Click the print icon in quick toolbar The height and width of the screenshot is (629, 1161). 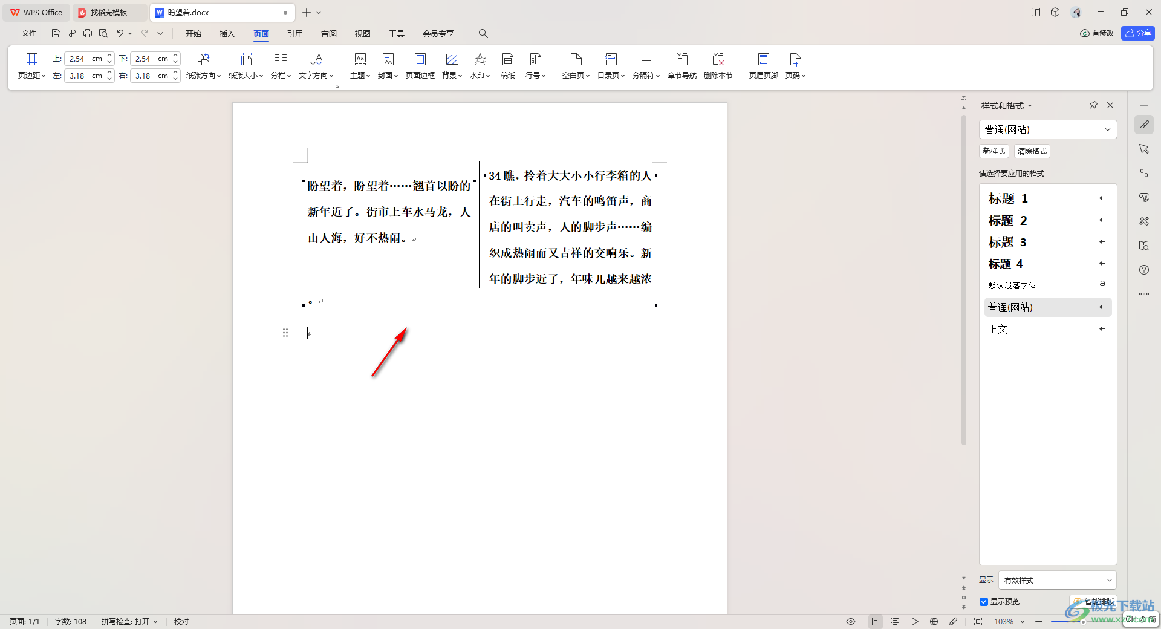[88, 33]
